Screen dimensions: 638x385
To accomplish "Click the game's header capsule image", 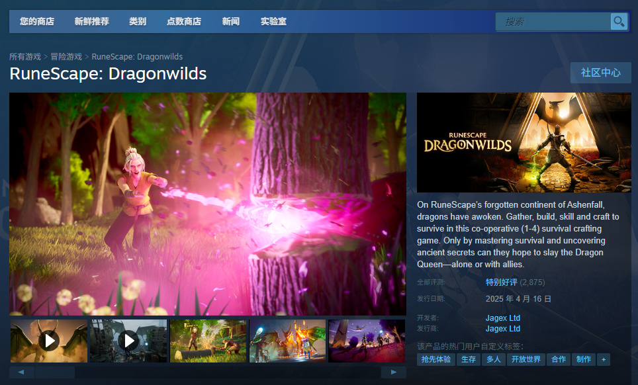I will [524, 143].
